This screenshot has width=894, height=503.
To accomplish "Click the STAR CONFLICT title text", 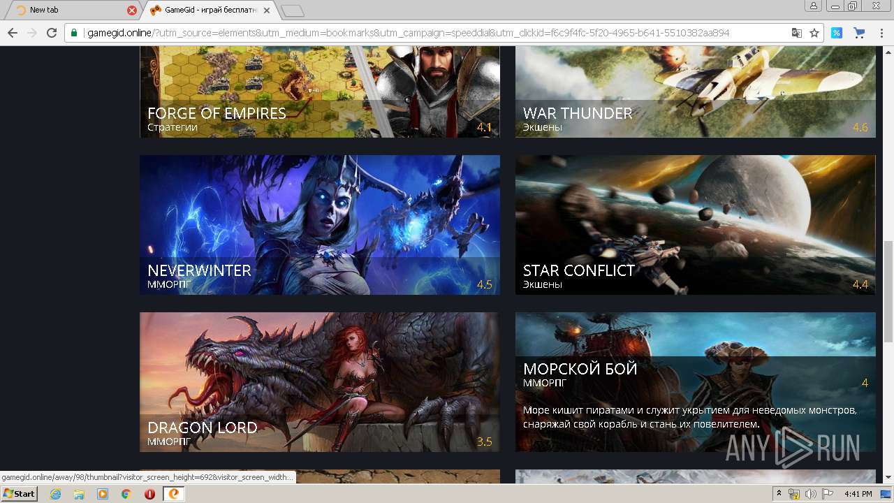I will tap(579, 270).
